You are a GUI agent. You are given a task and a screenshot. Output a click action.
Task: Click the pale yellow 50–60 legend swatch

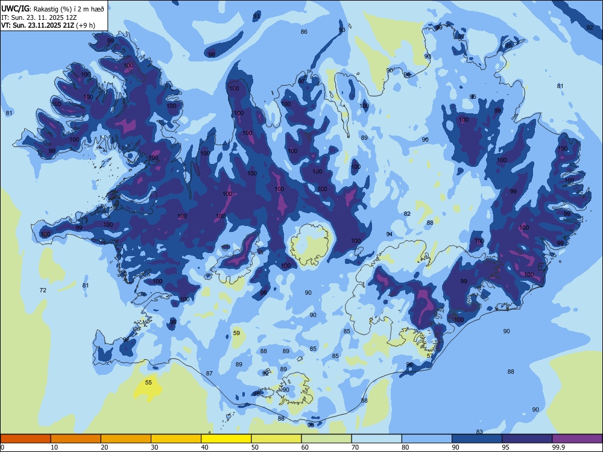[276, 439]
